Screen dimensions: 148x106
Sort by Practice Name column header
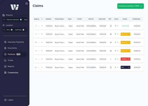coord(59,19)
